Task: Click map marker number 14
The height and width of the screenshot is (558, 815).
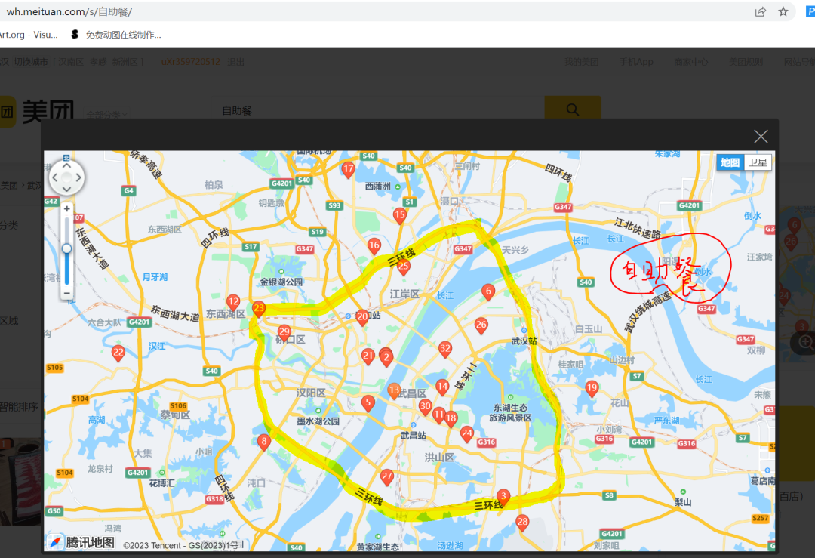Action: tap(441, 387)
